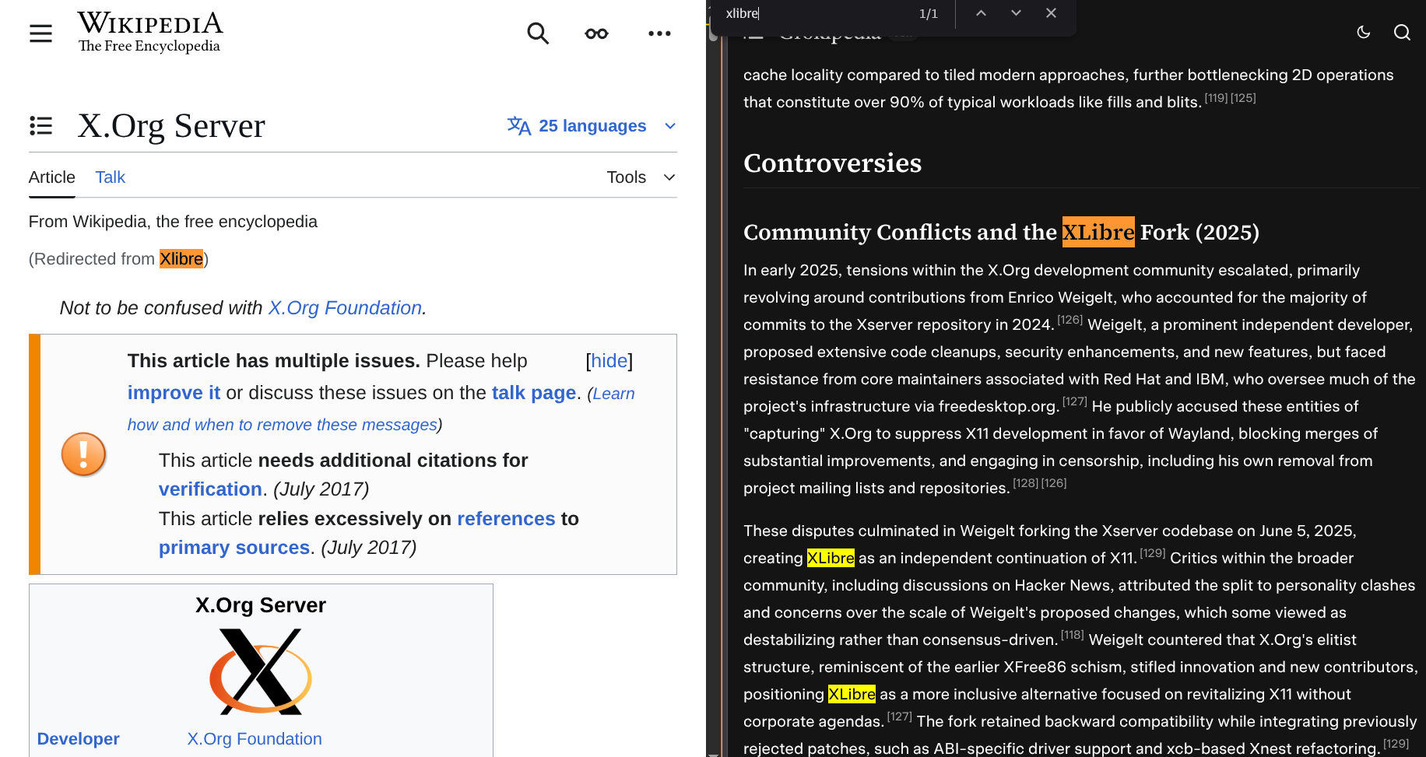
Task: Switch to the Talk tab
Action: 110,177
